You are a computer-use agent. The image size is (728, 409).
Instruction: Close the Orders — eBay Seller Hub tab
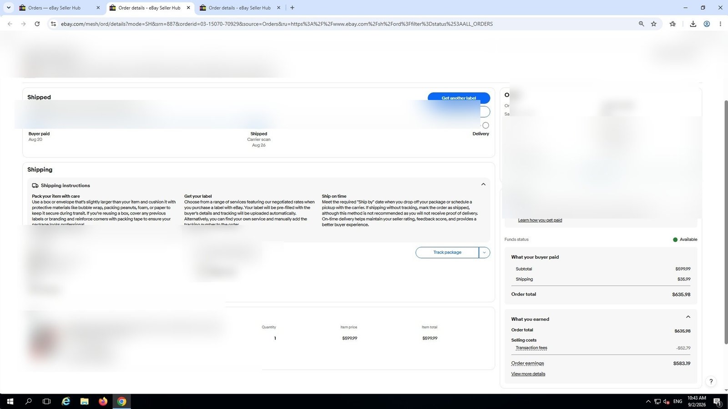pos(98,8)
